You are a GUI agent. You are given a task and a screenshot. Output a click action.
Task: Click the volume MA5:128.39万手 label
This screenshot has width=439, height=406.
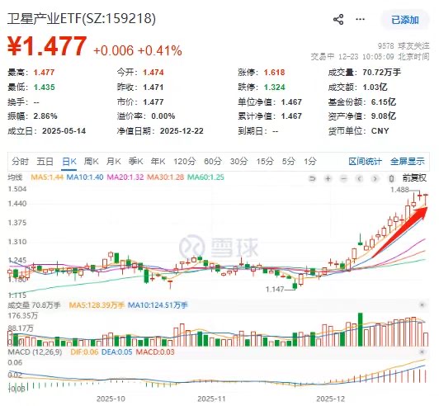97,305
